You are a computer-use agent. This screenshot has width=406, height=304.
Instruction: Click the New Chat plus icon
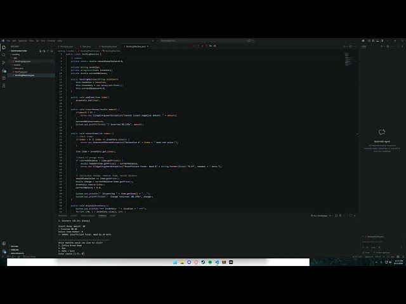[381, 46]
